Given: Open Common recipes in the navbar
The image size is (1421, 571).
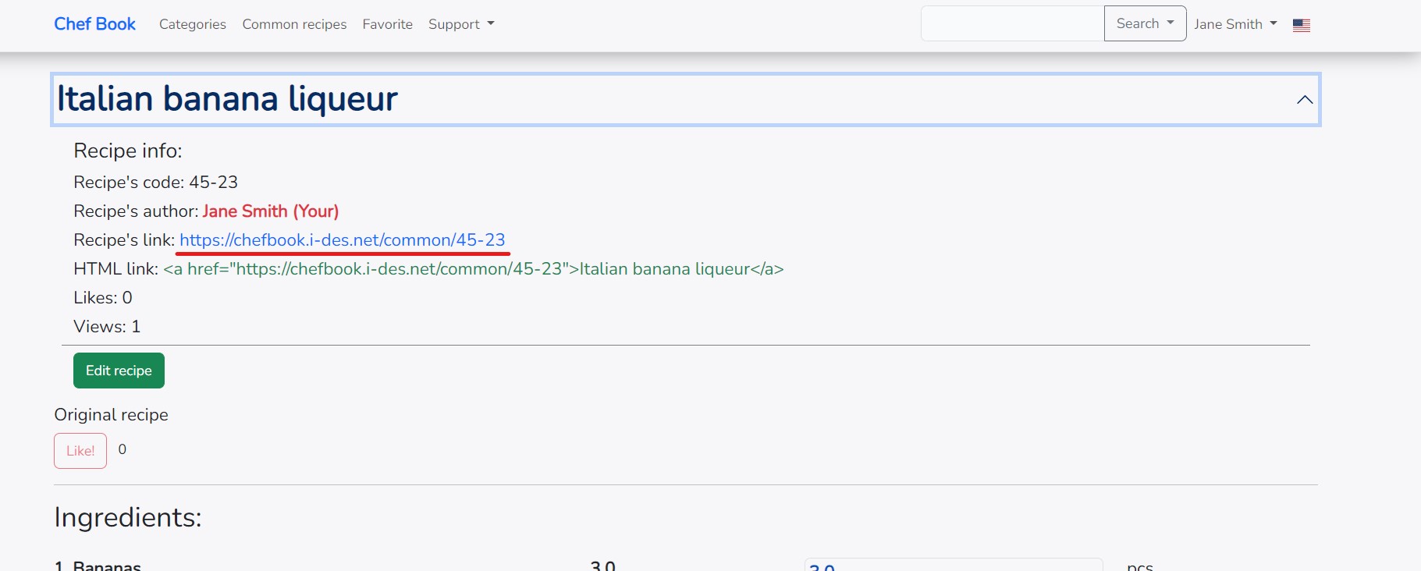Looking at the screenshot, I should point(294,24).
